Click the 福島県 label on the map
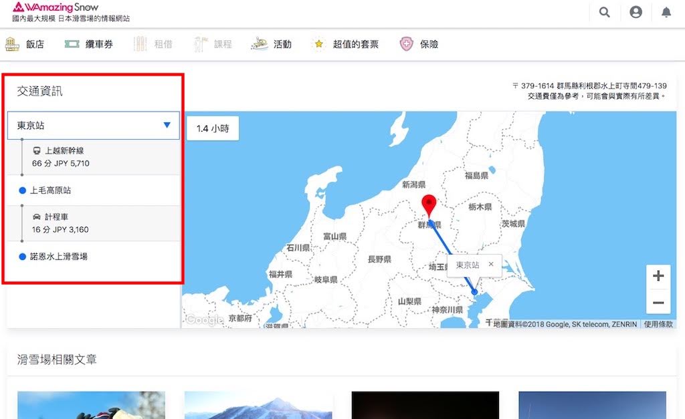 click(x=476, y=176)
